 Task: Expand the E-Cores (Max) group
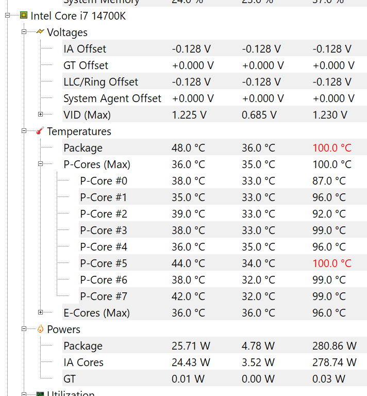click(x=40, y=312)
